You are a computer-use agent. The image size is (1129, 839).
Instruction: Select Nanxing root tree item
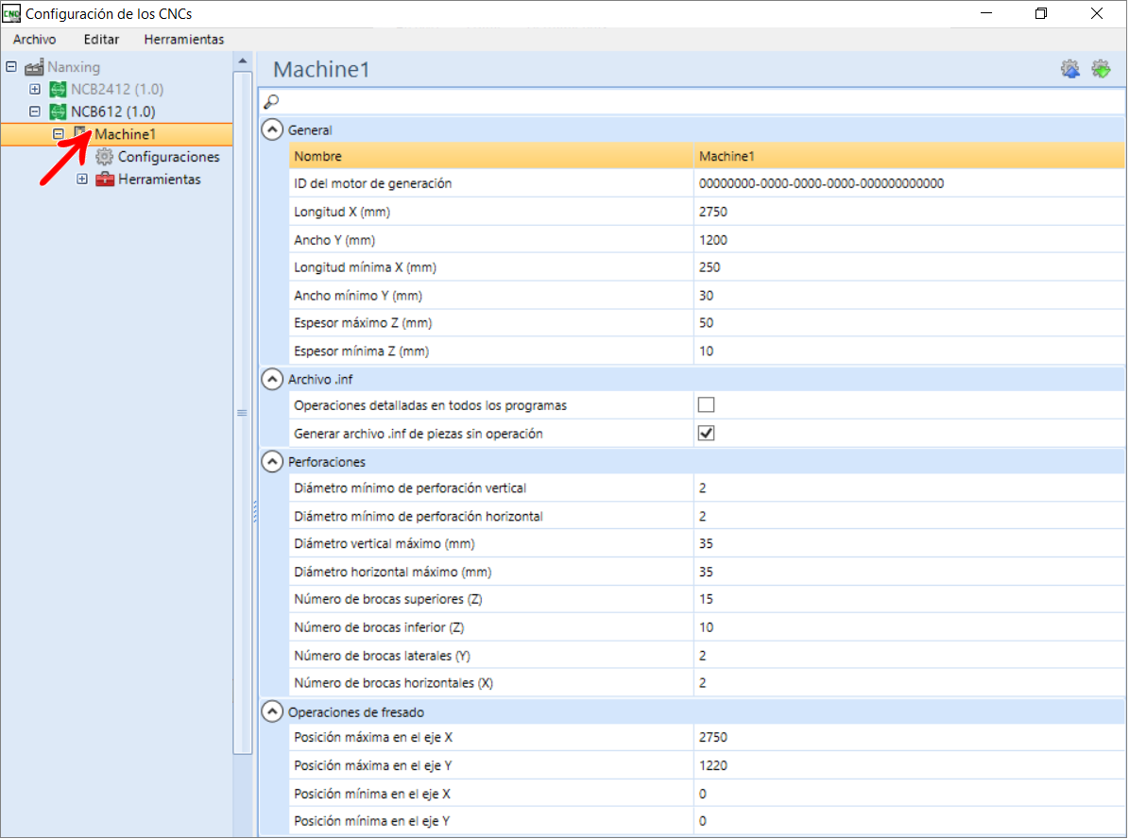pyautogui.click(x=74, y=67)
